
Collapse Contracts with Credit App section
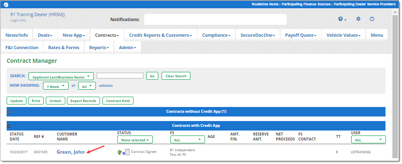tap(9, 126)
